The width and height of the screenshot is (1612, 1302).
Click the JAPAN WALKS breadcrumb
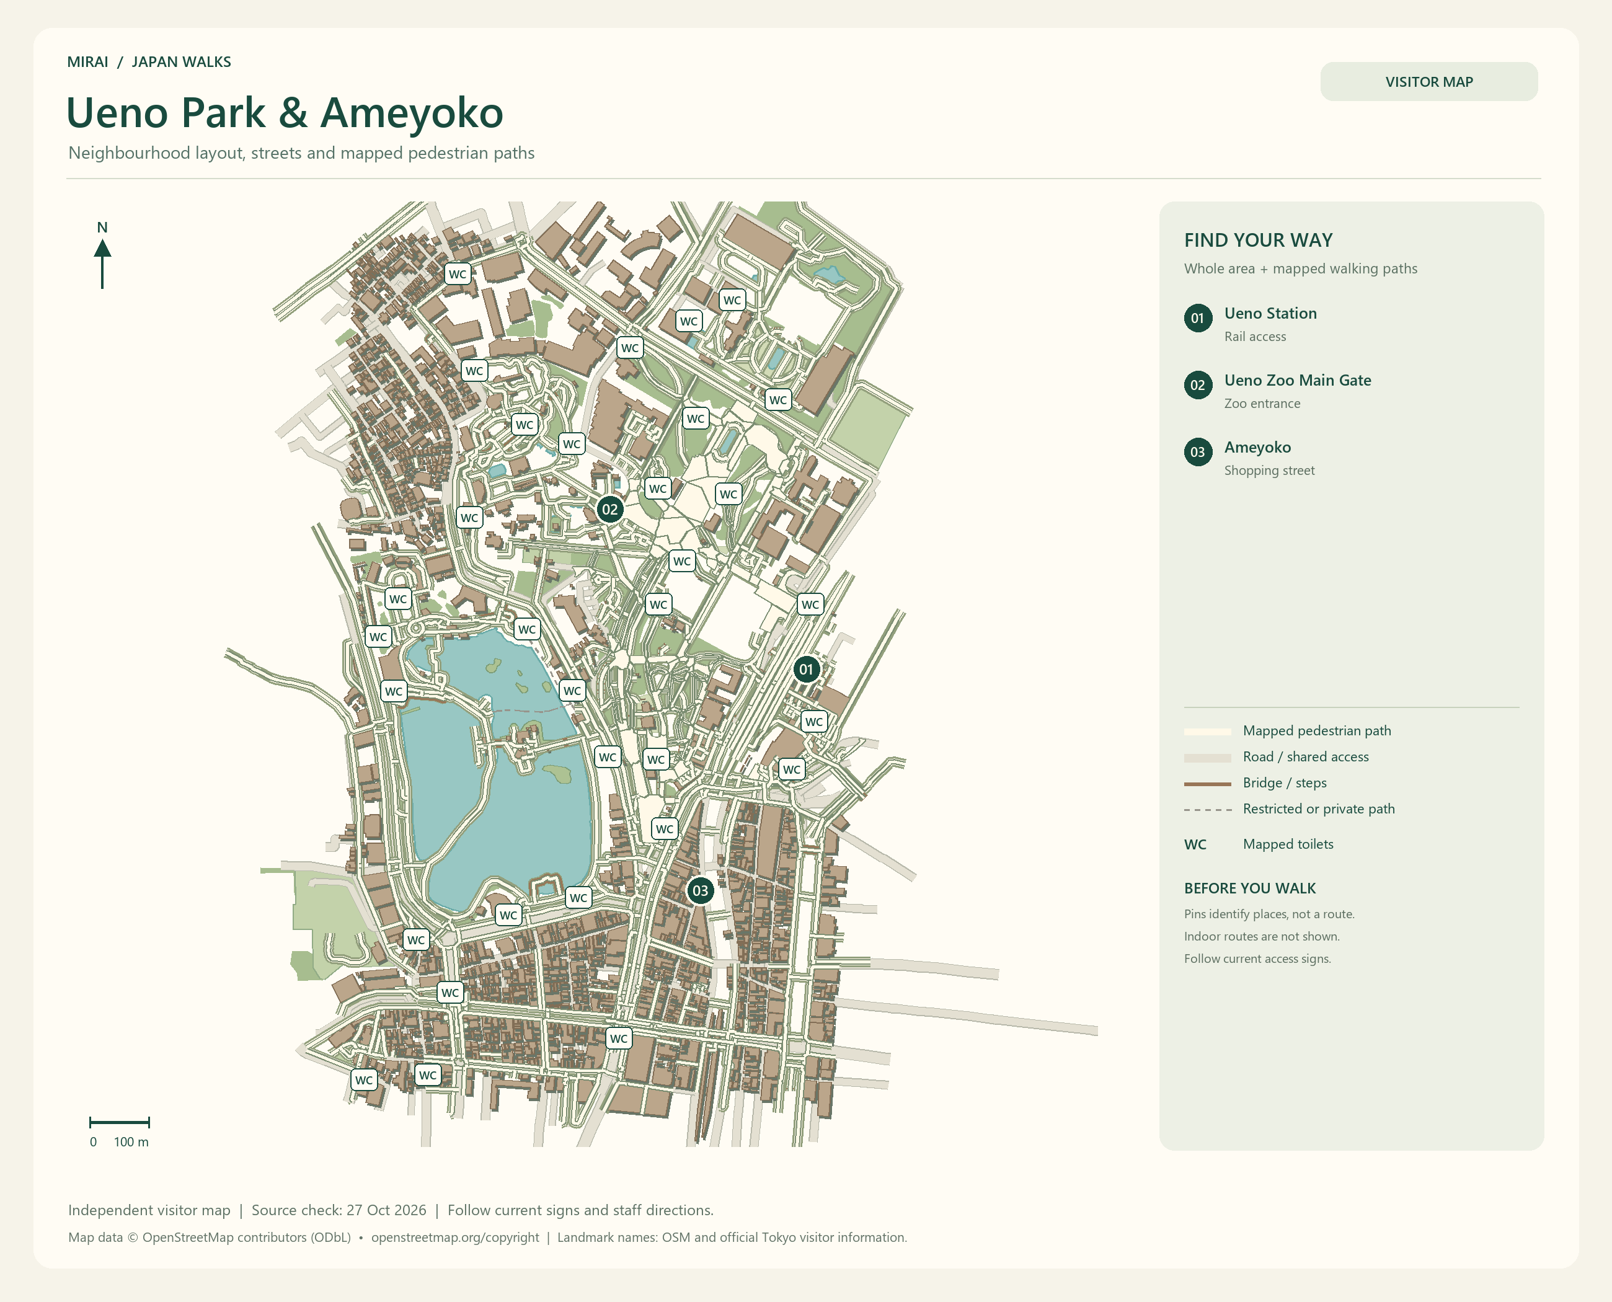[x=182, y=61]
